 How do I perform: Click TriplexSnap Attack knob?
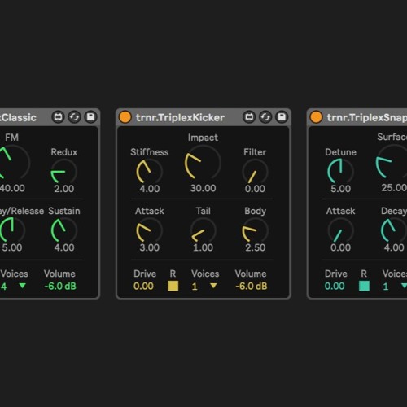click(x=340, y=230)
